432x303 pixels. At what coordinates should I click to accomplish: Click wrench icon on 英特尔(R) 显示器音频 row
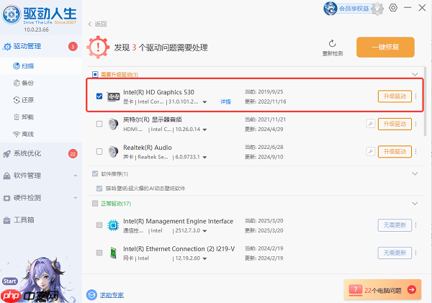click(x=371, y=124)
